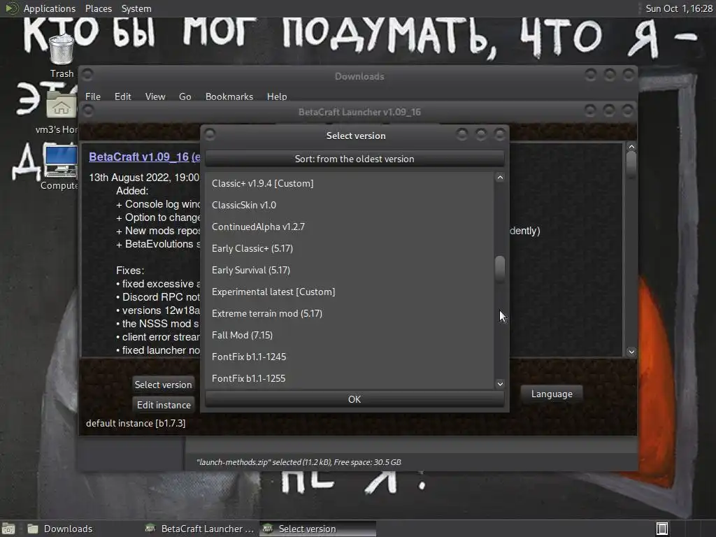Click Edit instance button in launcher

[164, 405]
